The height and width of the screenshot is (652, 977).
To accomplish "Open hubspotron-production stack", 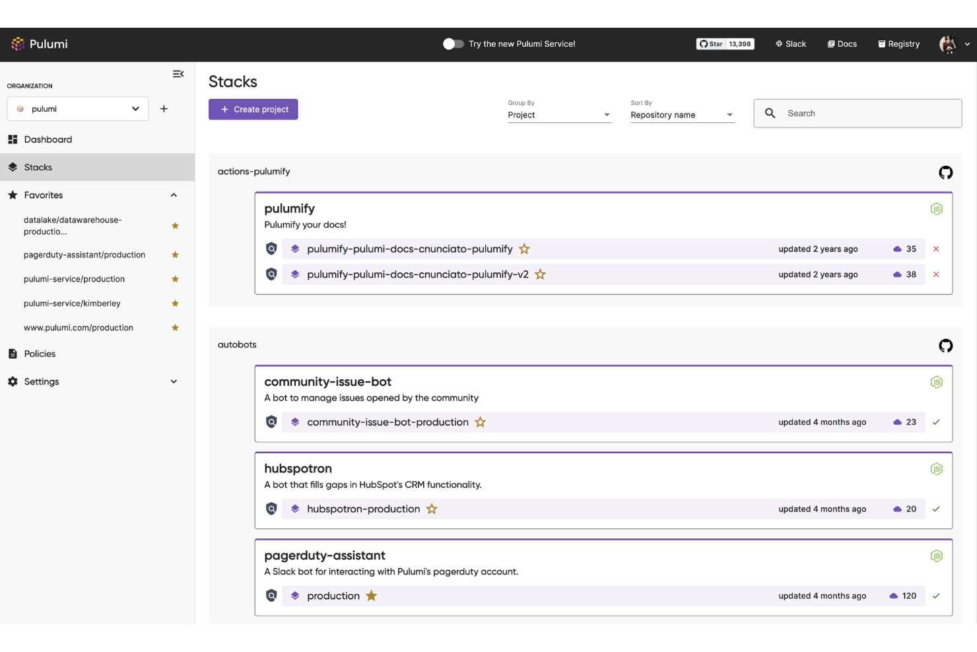I will 364,509.
